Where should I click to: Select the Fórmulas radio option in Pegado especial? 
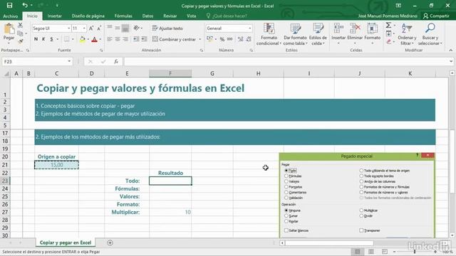tap(286, 176)
